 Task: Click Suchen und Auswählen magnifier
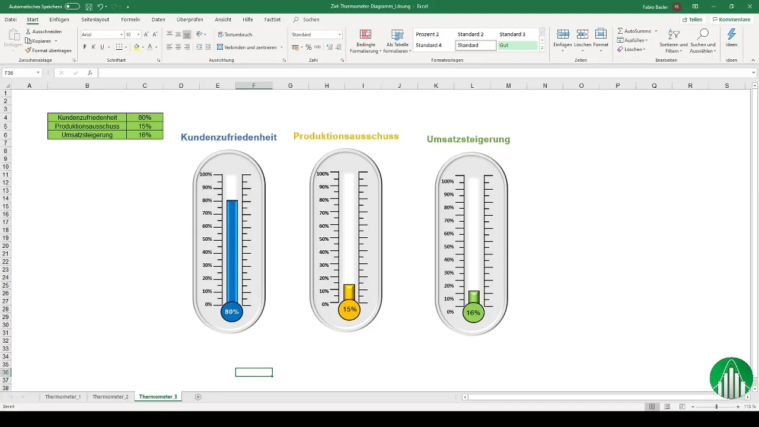point(703,34)
